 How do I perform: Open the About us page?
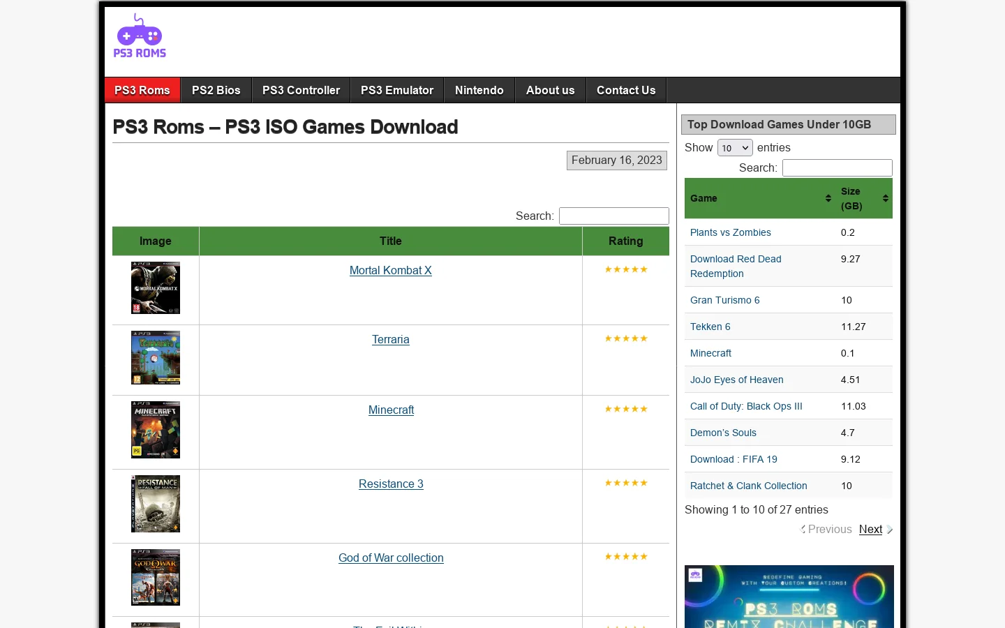point(551,90)
